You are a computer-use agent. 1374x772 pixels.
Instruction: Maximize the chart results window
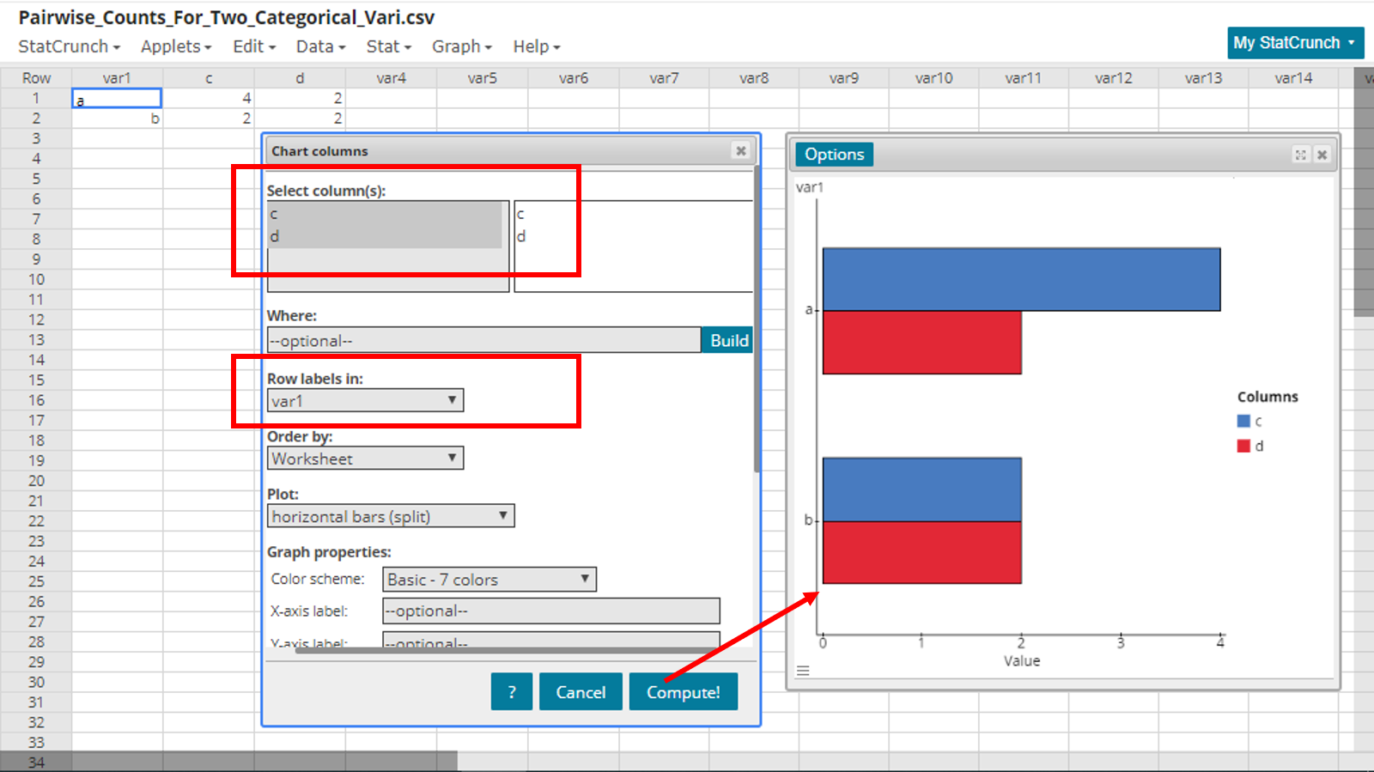point(1300,155)
